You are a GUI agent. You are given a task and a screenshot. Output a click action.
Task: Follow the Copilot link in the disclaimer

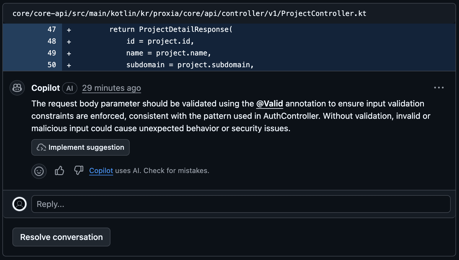(x=101, y=171)
